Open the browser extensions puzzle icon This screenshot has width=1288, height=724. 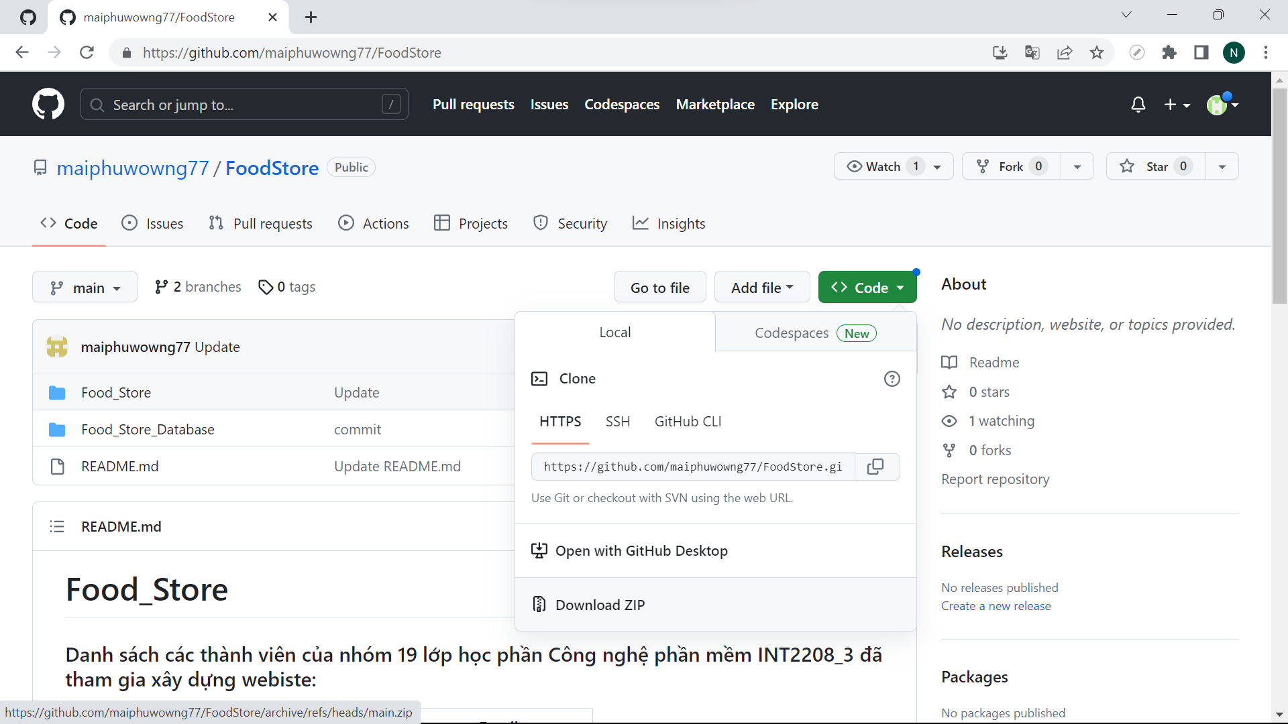click(x=1169, y=52)
